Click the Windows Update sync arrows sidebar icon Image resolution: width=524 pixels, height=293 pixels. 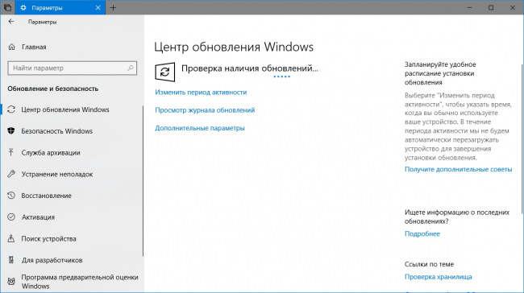[x=11, y=109]
